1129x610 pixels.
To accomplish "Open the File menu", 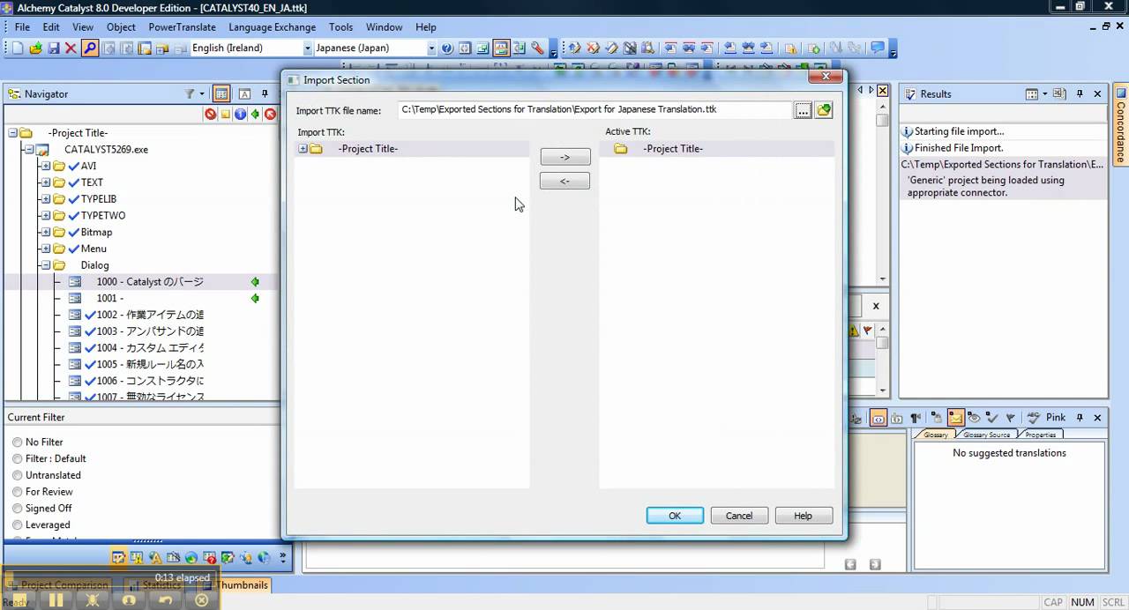I will coord(22,27).
